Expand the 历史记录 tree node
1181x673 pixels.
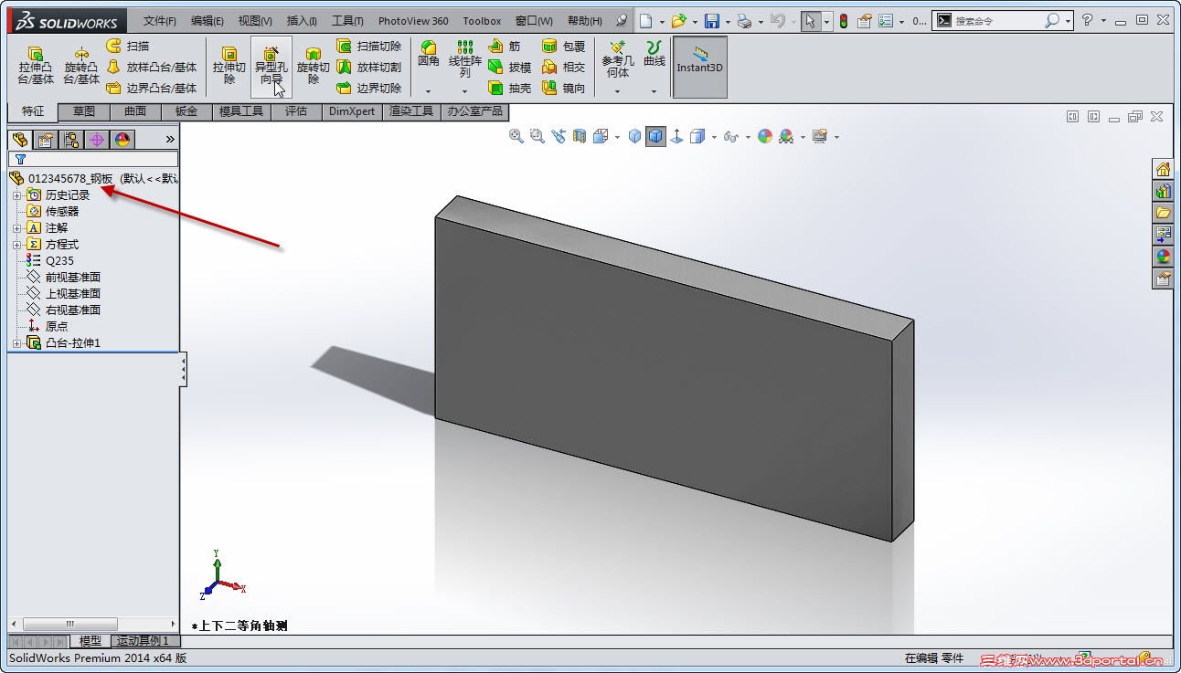click(16, 195)
